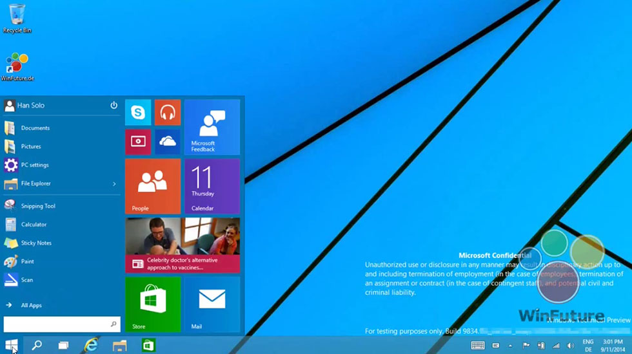Open the Skype tile

(x=138, y=113)
